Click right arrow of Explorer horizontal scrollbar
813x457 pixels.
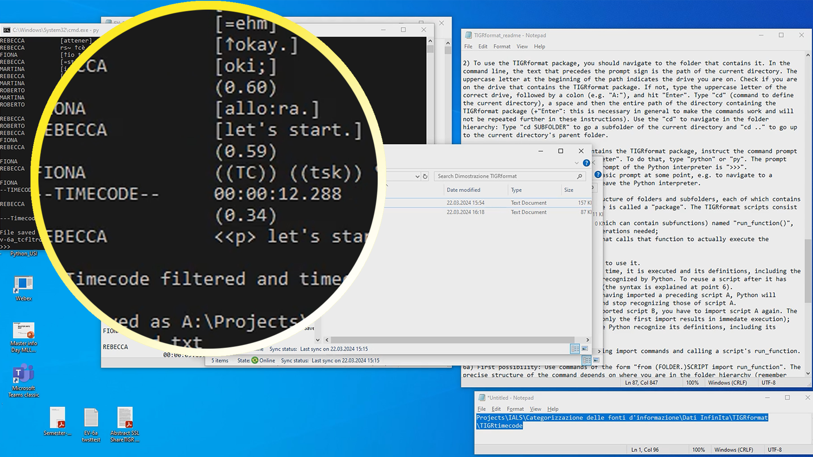587,340
